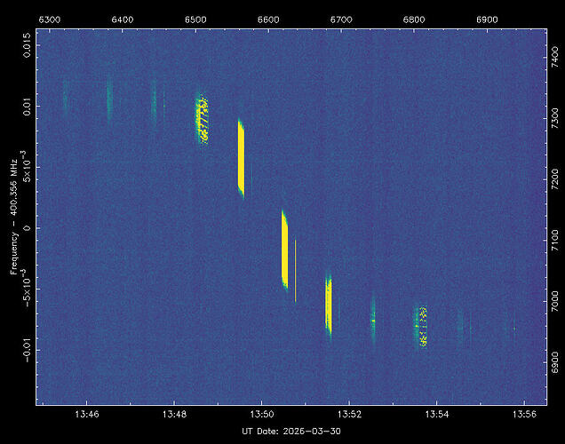Click the 13:46 time tick label
Screen dimensions: 565x444
click(87, 415)
